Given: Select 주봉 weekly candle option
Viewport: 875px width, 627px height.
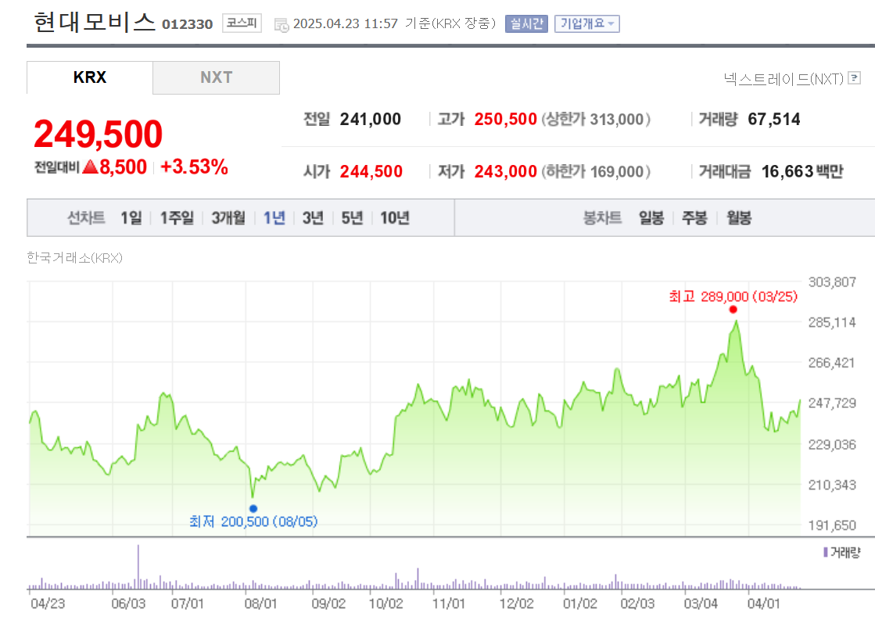Looking at the screenshot, I should click(695, 218).
